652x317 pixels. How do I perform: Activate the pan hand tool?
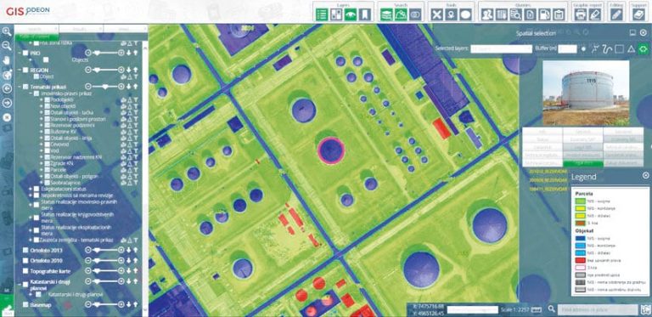7,60
